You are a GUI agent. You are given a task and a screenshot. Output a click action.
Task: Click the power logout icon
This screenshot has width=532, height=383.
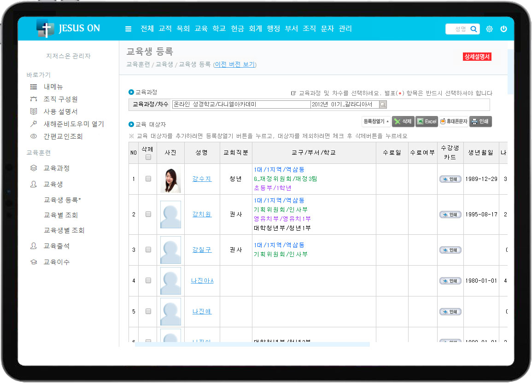pos(503,29)
